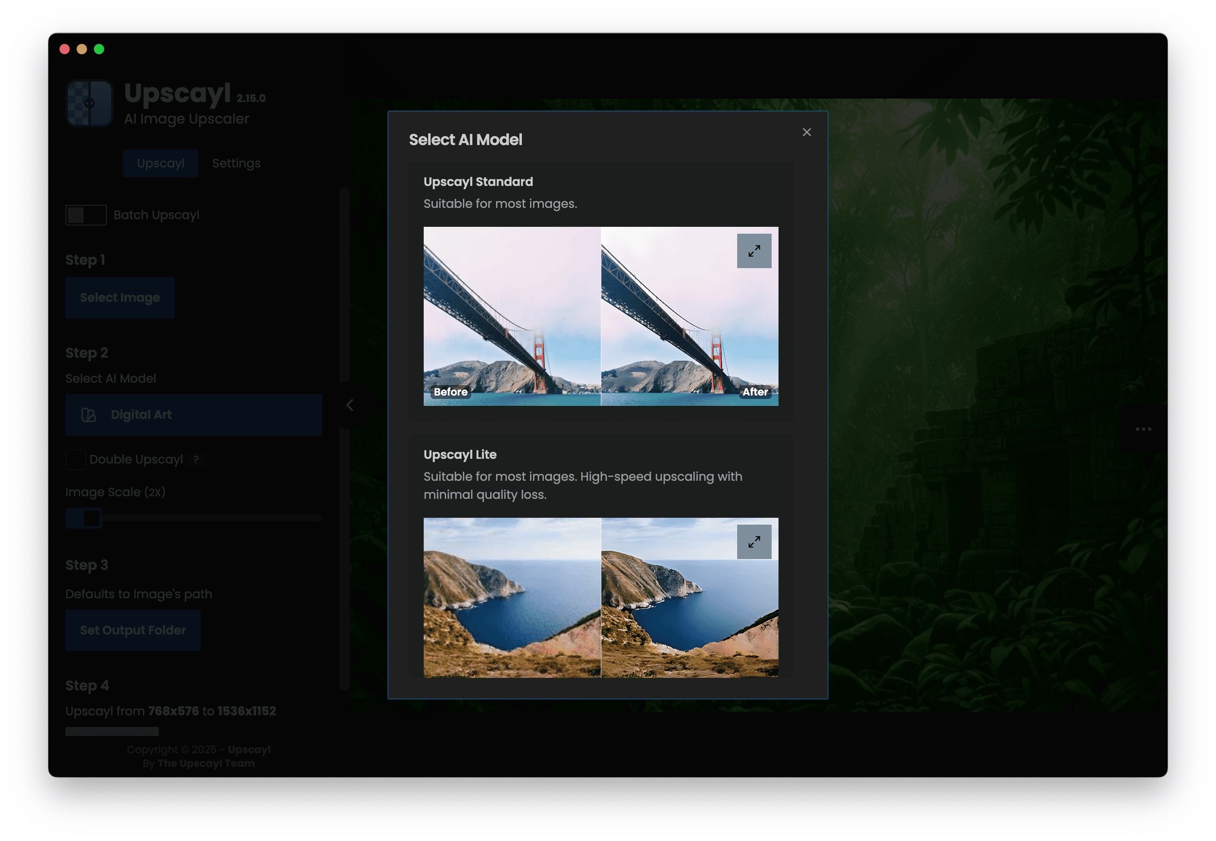Click the bridge After image thumbnail
The height and width of the screenshot is (841, 1216).
tap(689, 316)
